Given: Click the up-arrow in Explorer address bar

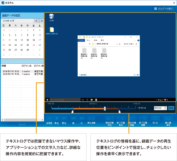Looking at the screenshot, I should pyautogui.click(x=90, y=44).
